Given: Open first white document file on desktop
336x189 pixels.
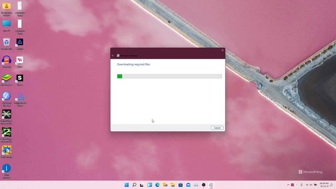Looking at the screenshot, I should (20, 9).
